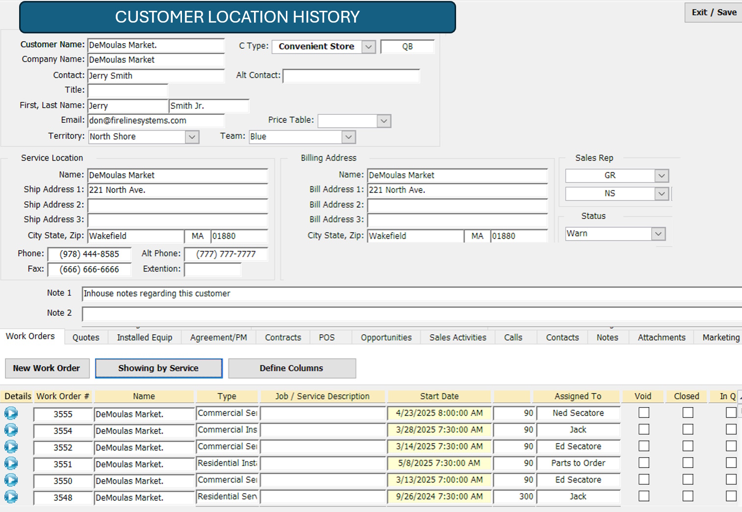Open the Opportunities tab
Image resolution: width=742 pixels, height=512 pixels.
pyautogui.click(x=386, y=337)
